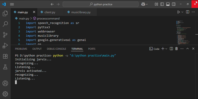Go back with the left arrow
Viewport: 198px width, 99px height.
pyautogui.click(x=52, y=4)
